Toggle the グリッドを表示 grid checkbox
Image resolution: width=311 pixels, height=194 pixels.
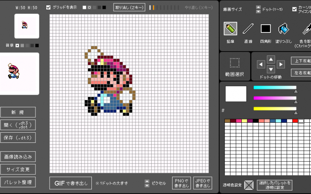[x=48, y=8]
